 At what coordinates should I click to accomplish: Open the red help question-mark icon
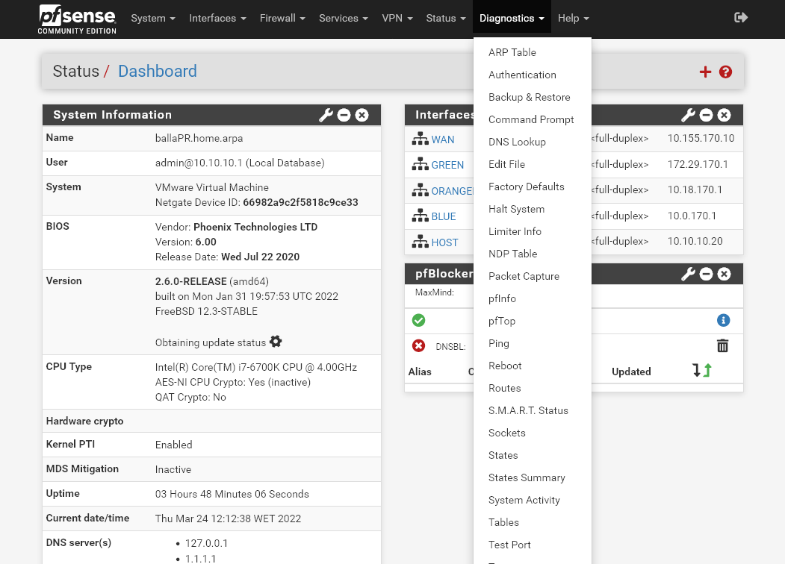[725, 72]
